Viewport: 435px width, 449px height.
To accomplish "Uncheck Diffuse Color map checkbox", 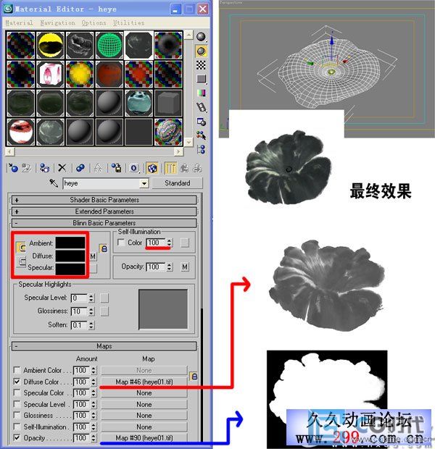I will (17, 382).
